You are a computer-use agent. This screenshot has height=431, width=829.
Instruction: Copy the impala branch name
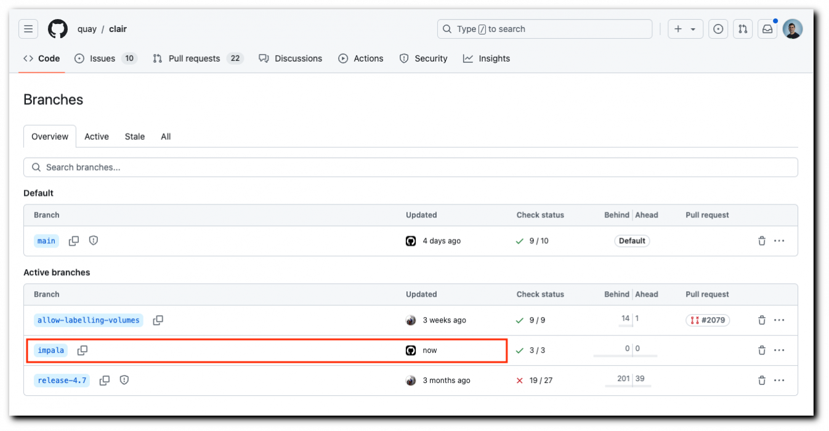click(x=83, y=350)
